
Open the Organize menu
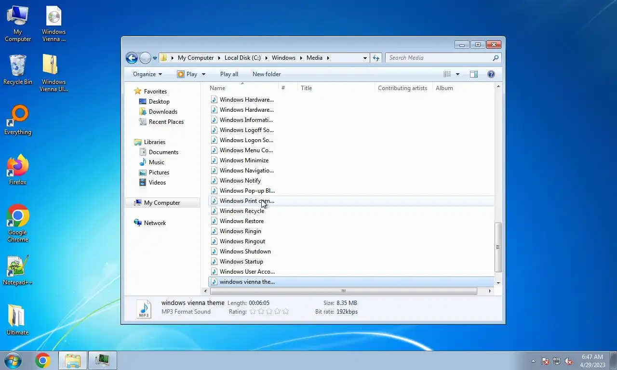[148, 74]
